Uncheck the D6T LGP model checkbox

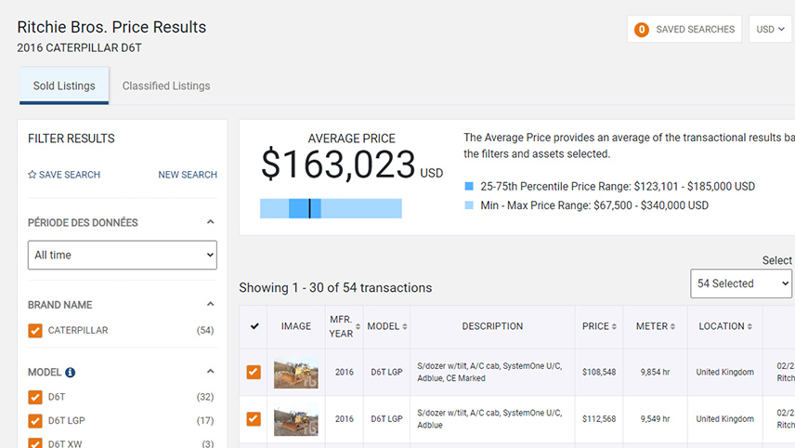click(35, 421)
